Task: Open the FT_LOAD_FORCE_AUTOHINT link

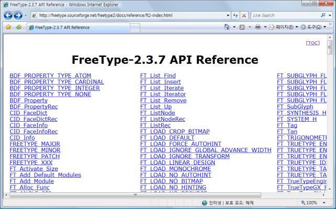Action: (181, 144)
